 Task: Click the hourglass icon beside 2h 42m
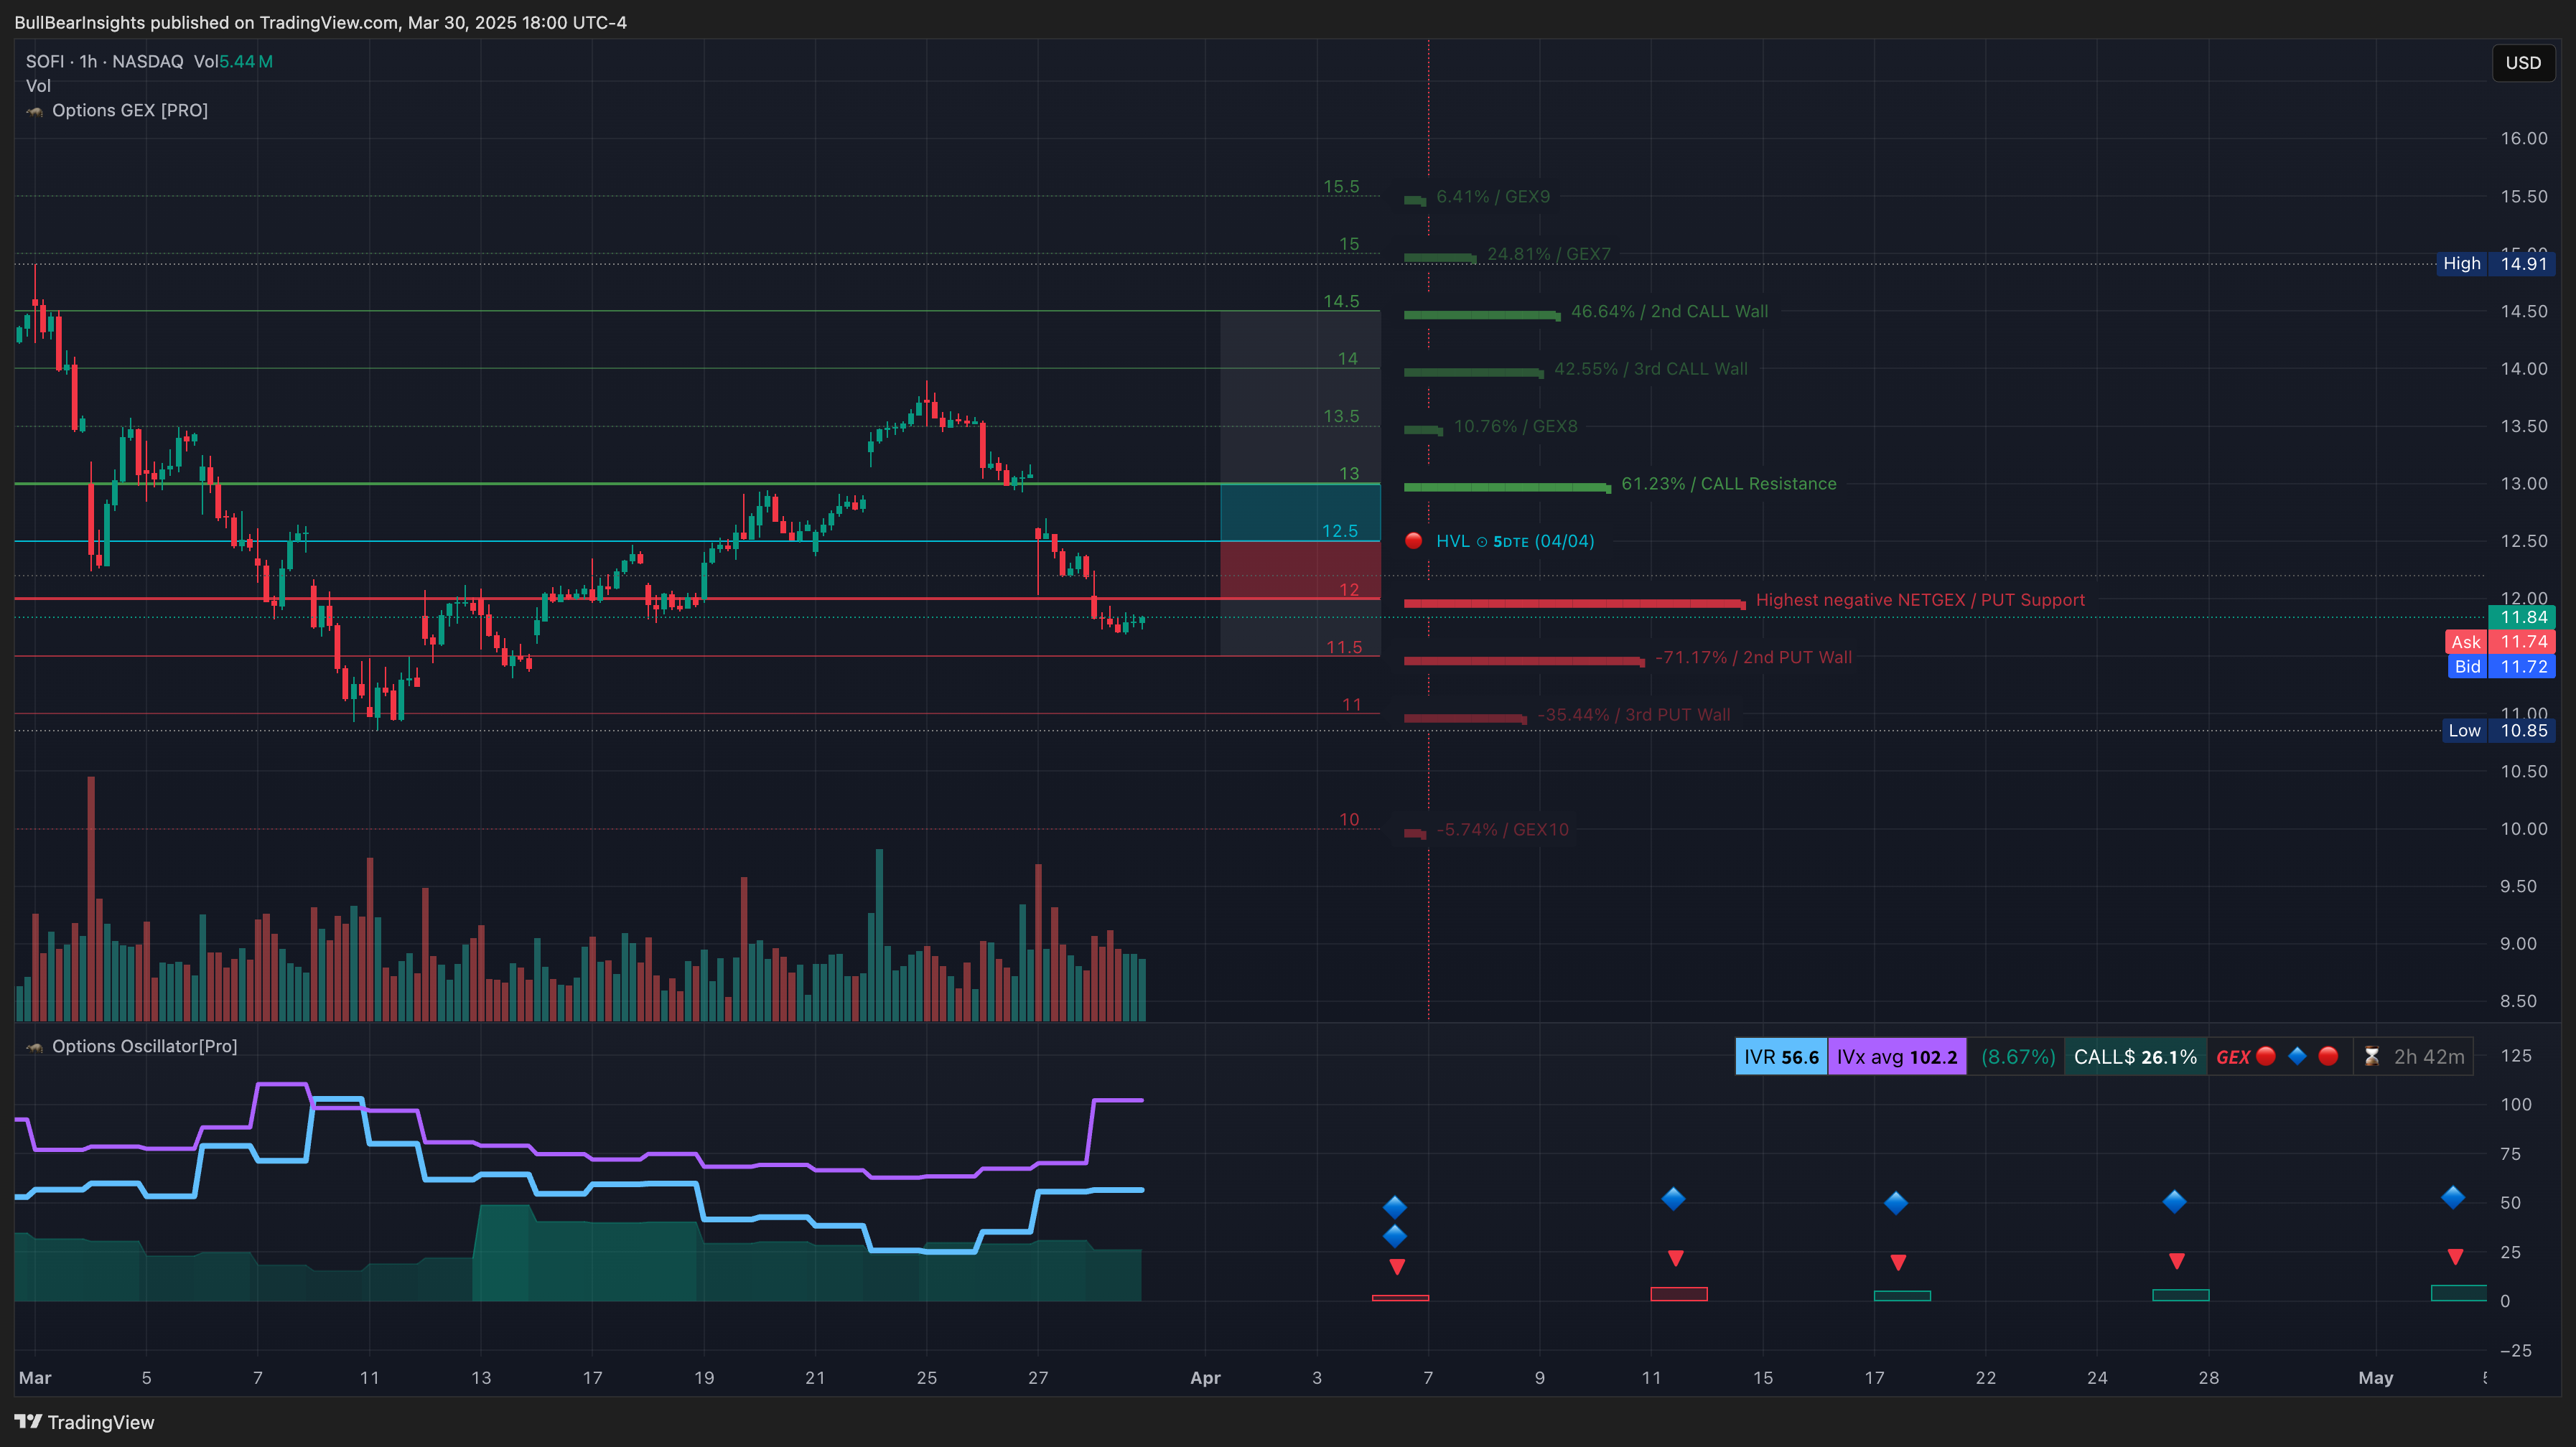coord(2371,1057)
